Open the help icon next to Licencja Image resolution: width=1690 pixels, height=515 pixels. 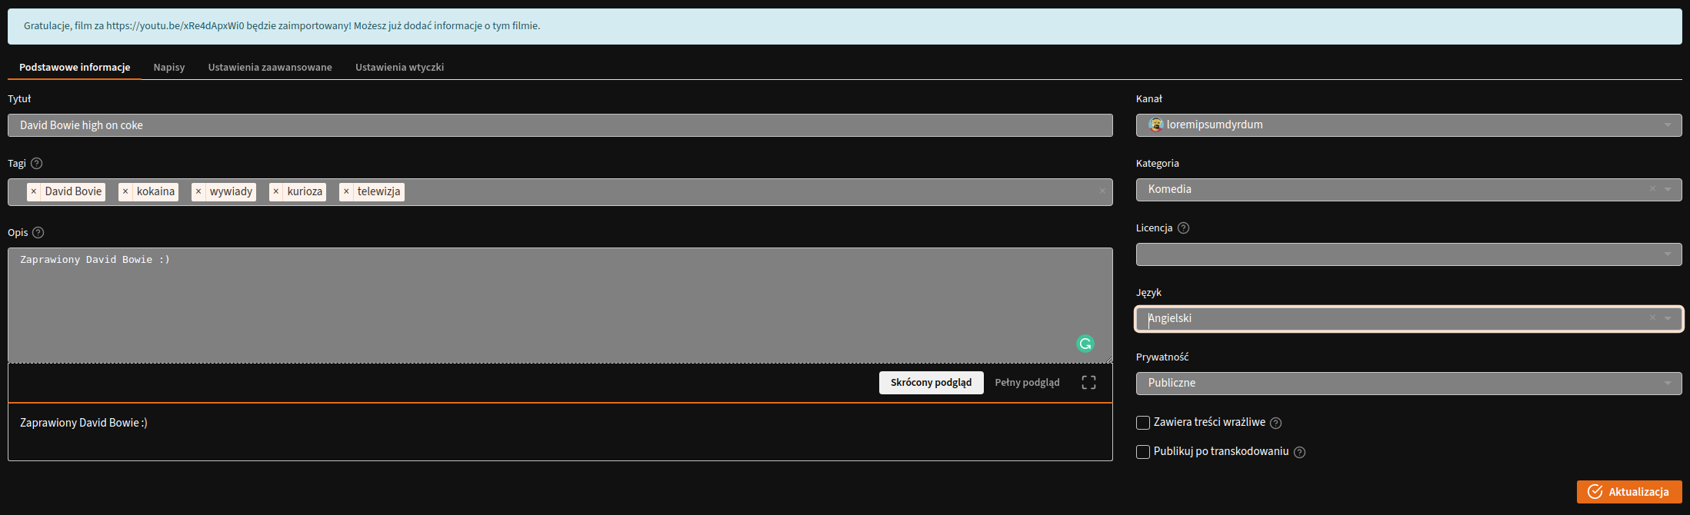pyautogui.click(x=1183, y=228)
